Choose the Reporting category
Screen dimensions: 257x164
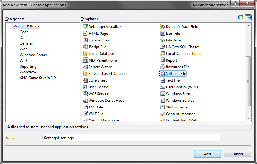tap(28, 66)
